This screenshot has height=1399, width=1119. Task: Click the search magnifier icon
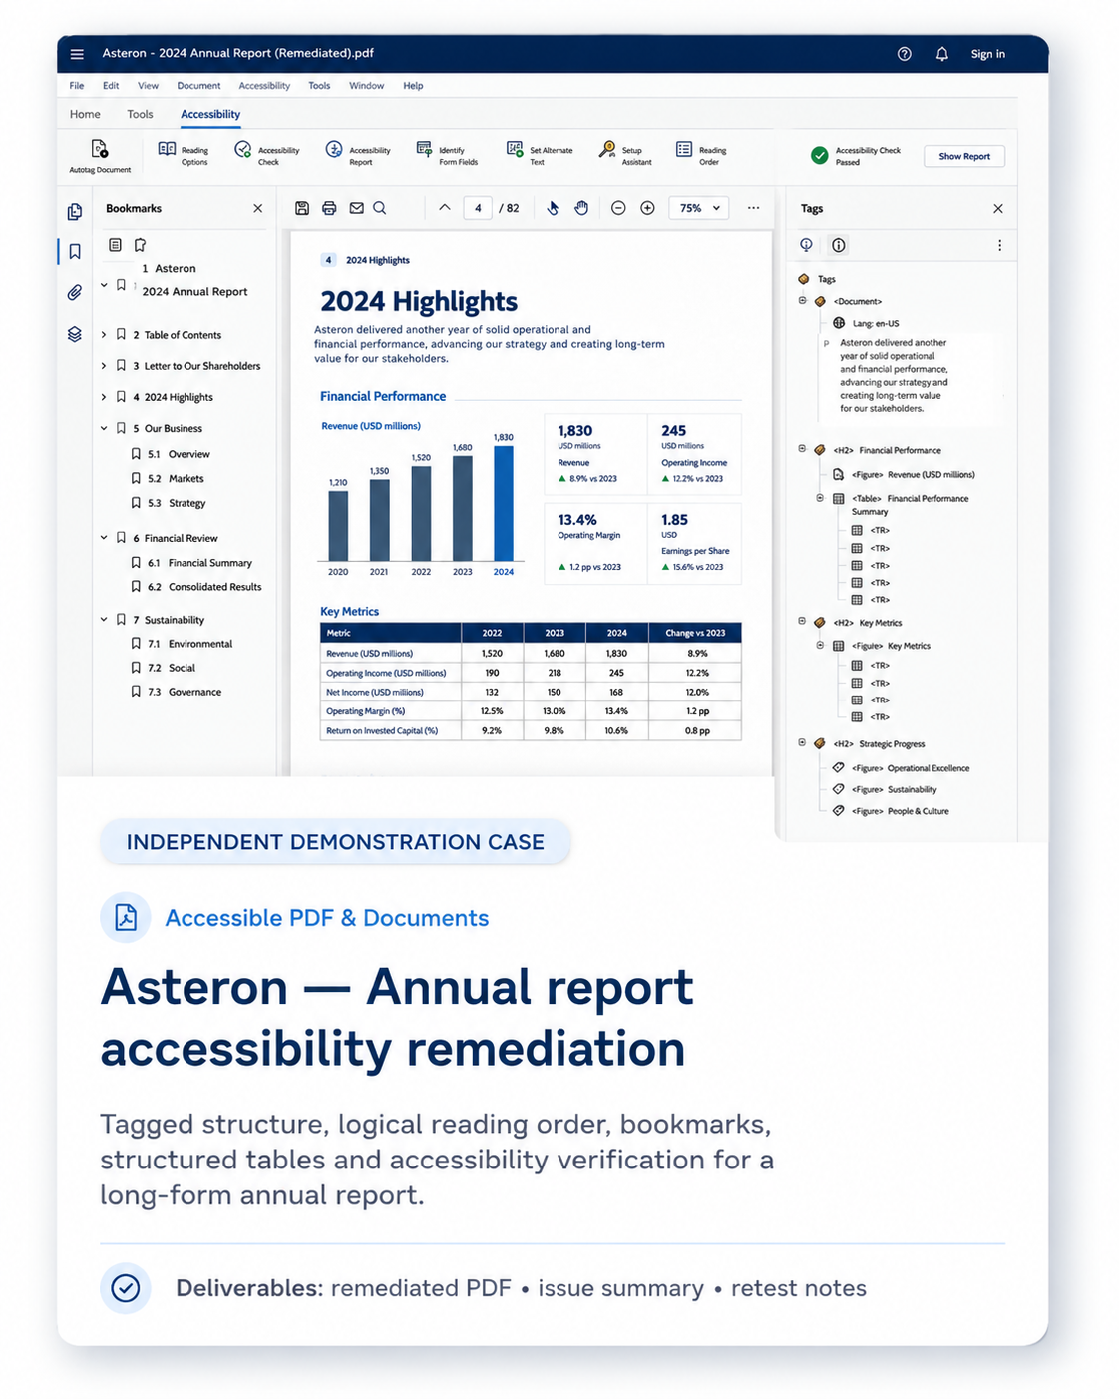click(x=380, y=208)
